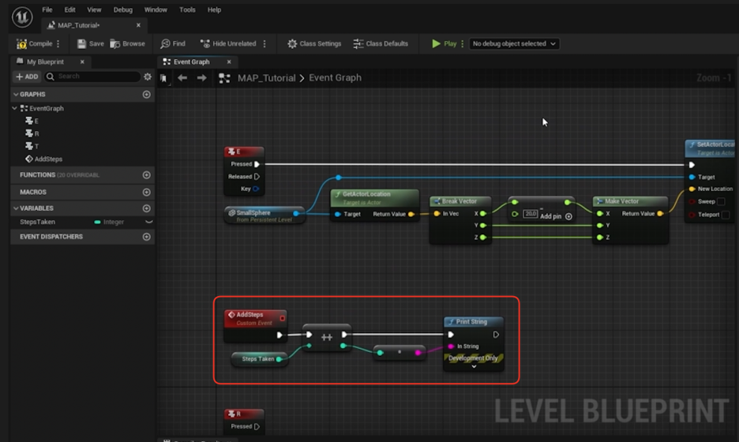
Task: Select the E input event in the tree
Action: 32,121
